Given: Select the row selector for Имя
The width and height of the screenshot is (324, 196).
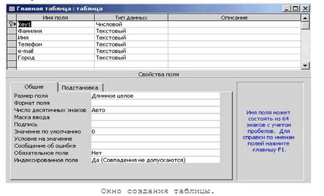Looking at the screenshot, I should (x=12, y=37).
